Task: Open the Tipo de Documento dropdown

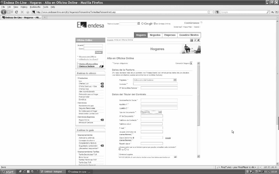Action: click(151, 112)
